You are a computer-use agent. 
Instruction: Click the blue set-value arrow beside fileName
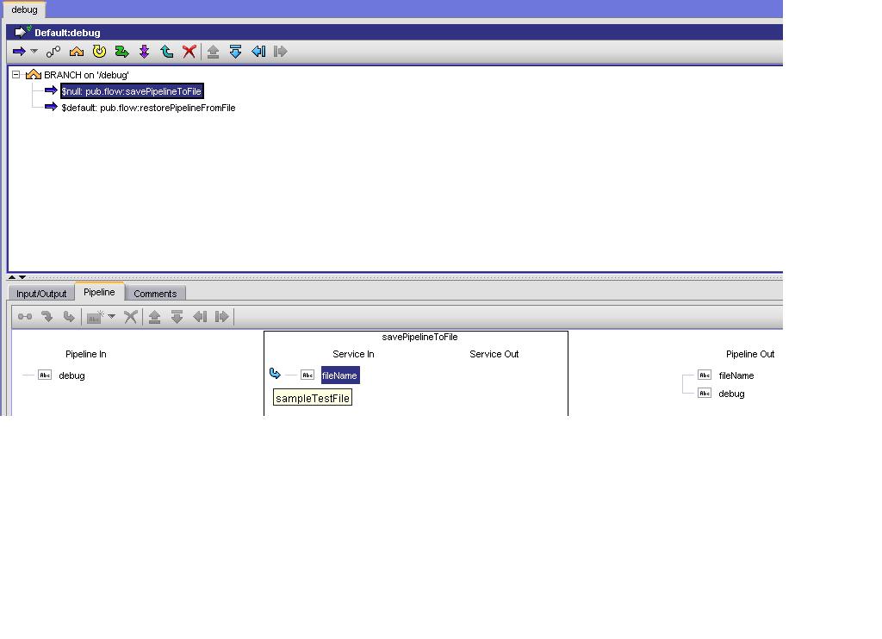(x=275, y=374)
